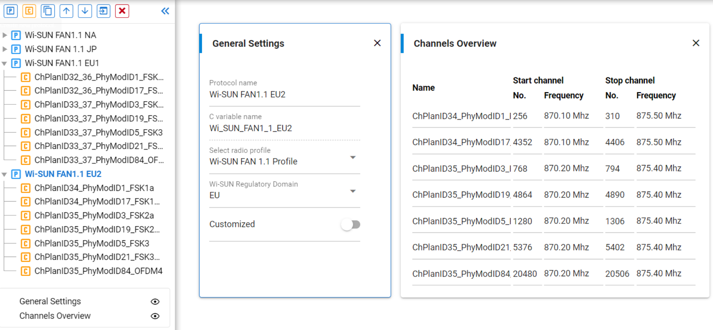
Task: Collapse the Wi-SUN FAN1.1 EU2 tree node
Action: click(4, 174)
